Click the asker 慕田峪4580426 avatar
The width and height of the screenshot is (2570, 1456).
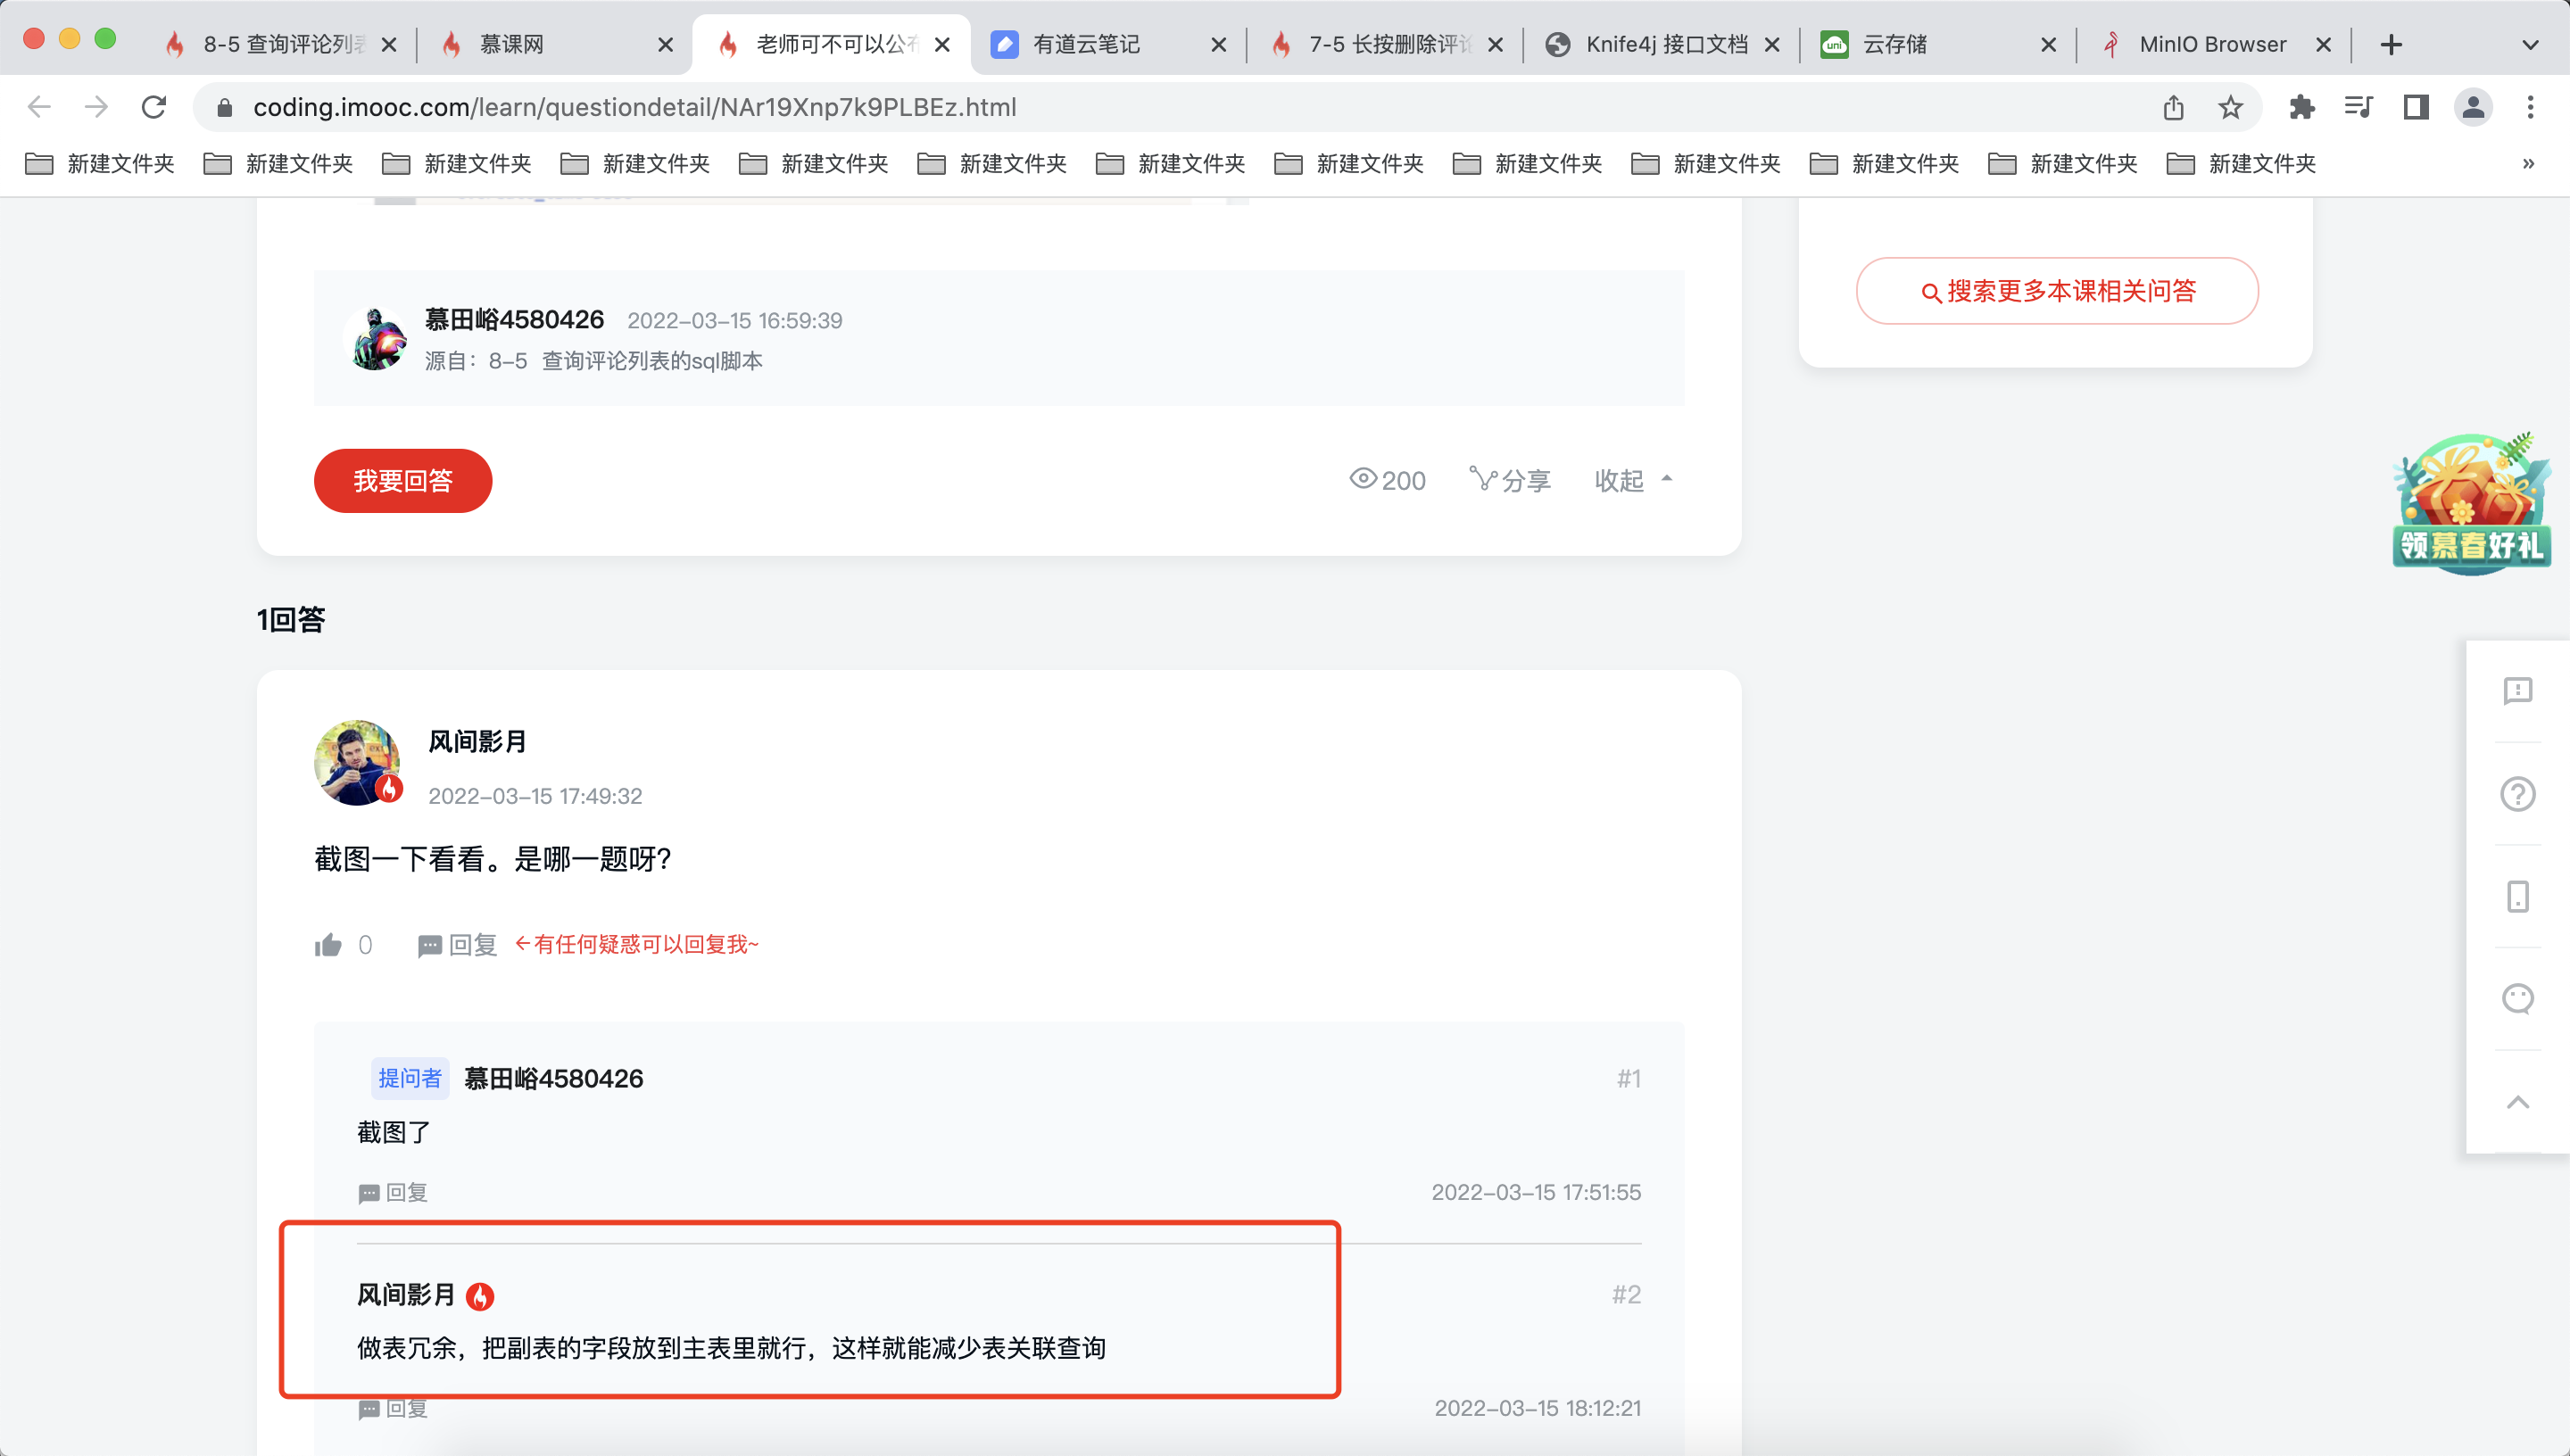[375, 338]
